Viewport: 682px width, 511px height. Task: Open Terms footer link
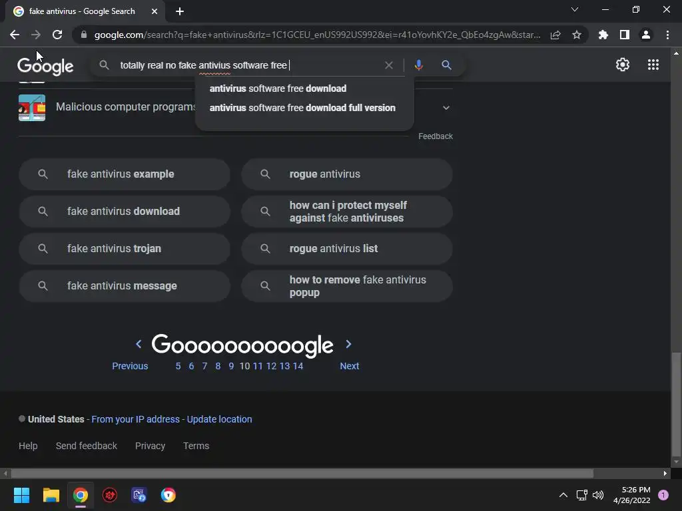[x=196, y=446]
